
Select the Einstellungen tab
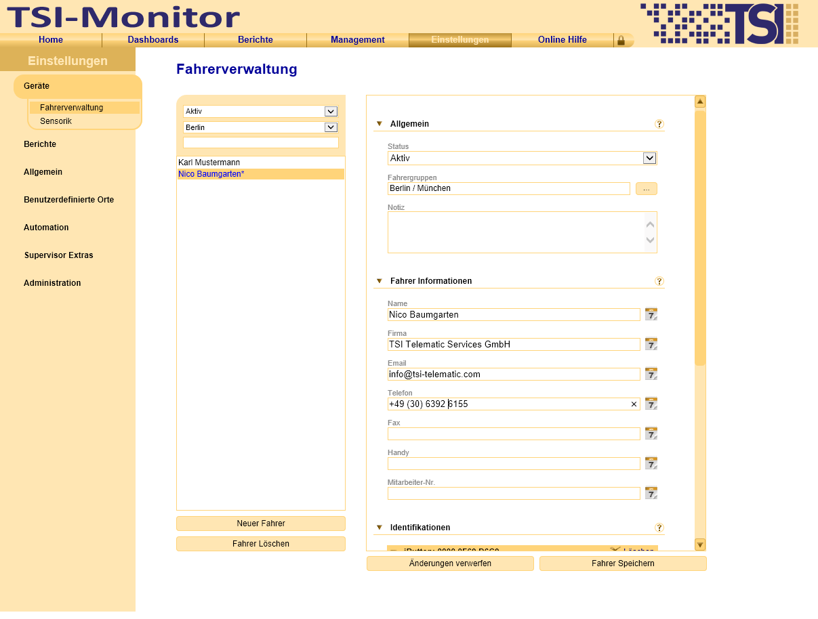[460, 40]
